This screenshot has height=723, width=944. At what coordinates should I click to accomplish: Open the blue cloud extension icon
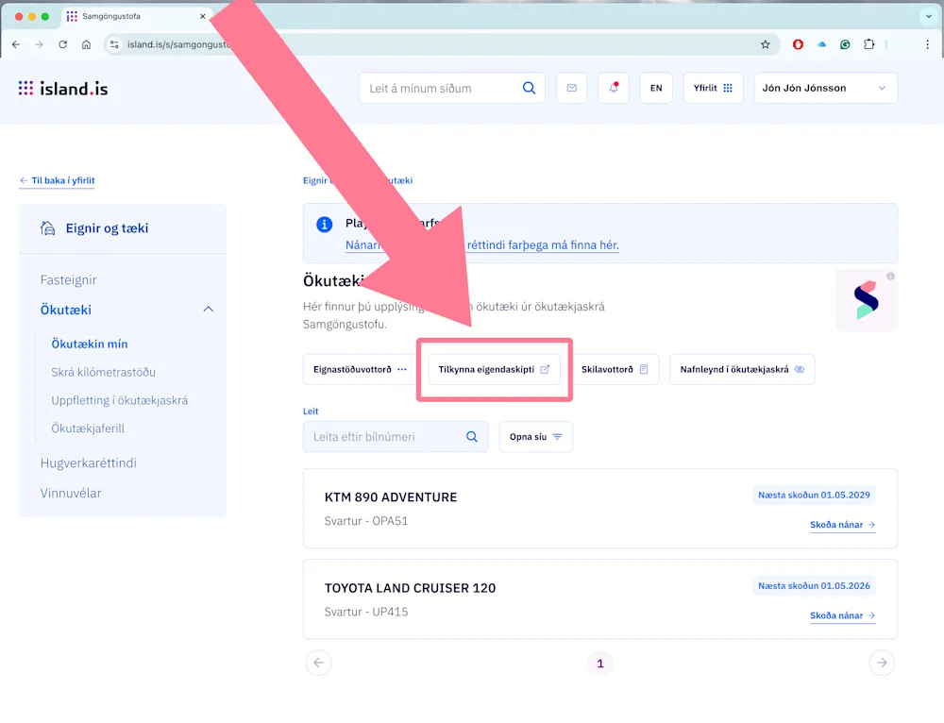pyautogui.click(x=821, y=44)
